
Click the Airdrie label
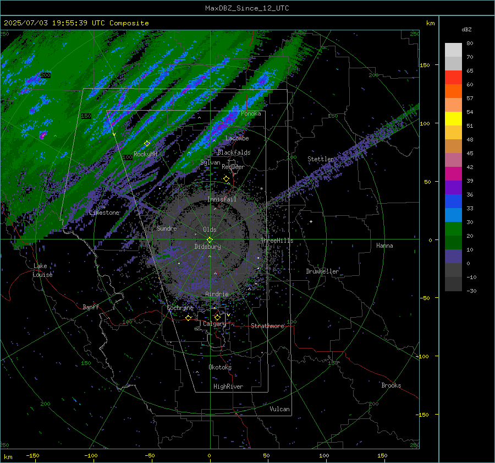click(217, 294)
